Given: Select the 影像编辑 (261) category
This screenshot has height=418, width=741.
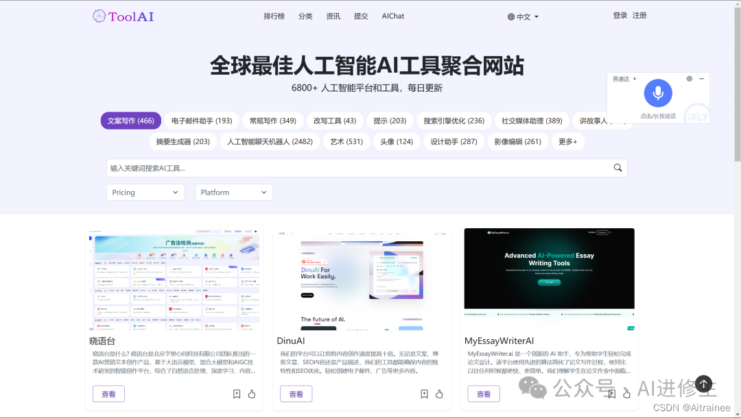Looking at the screenshot, I should [518, 142].
